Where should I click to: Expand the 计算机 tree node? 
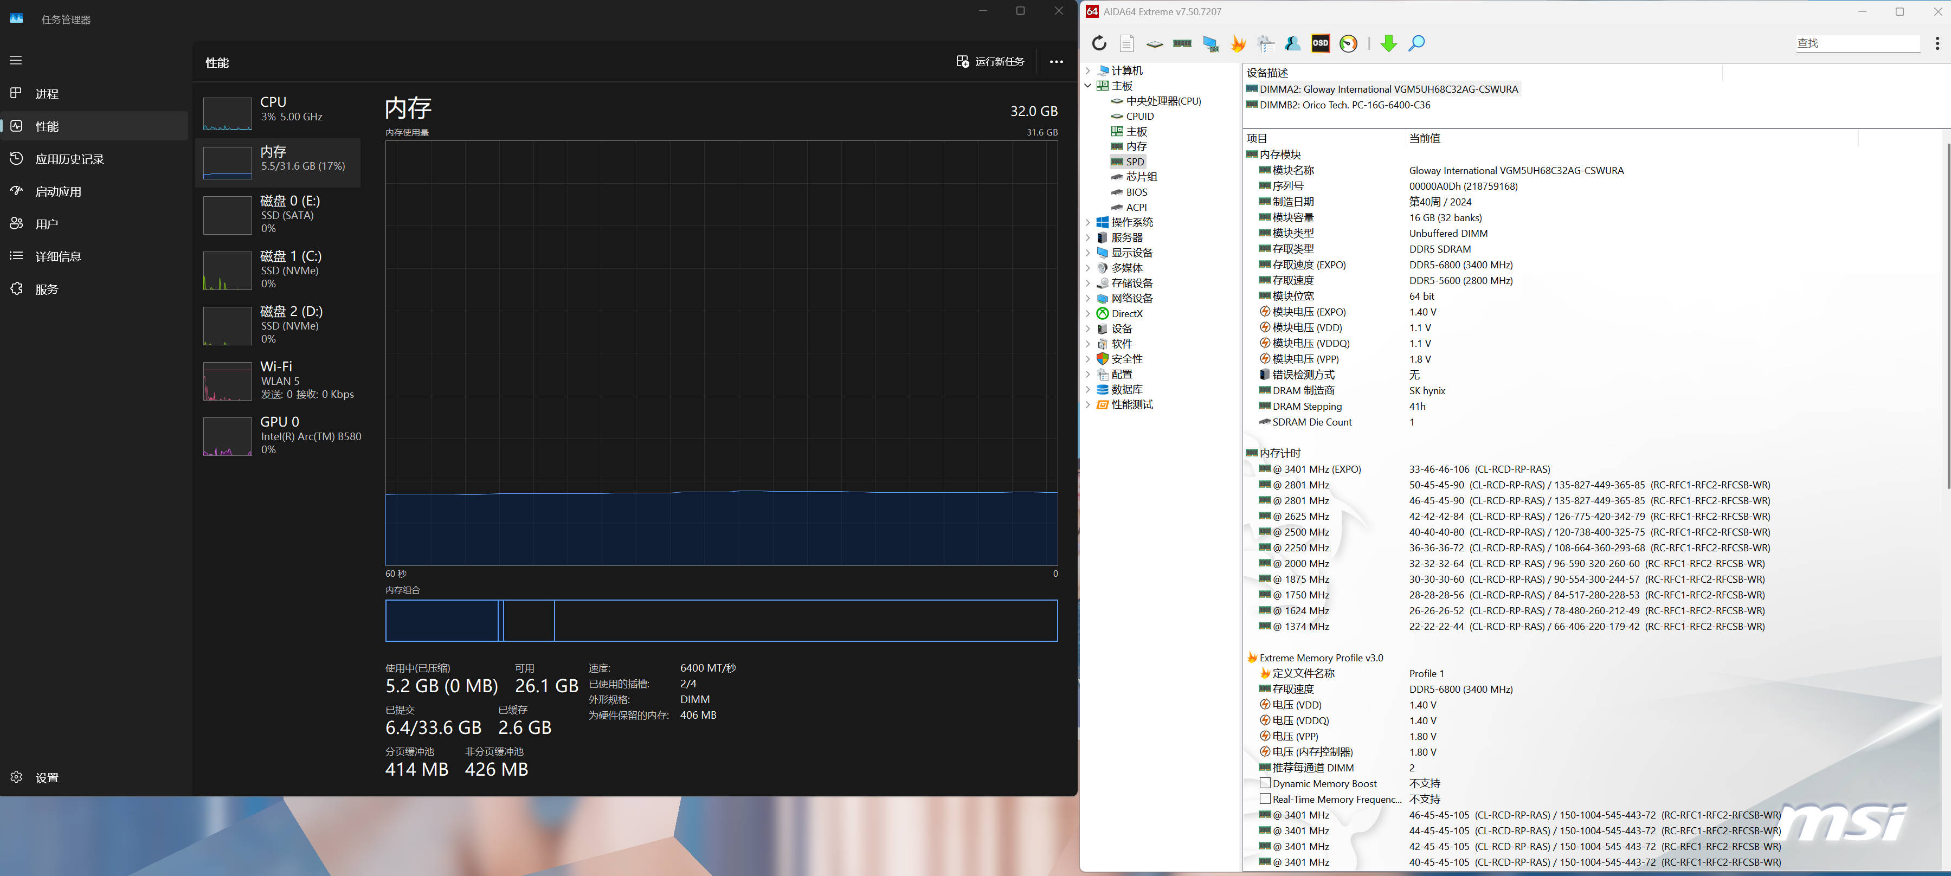coord(1089,70)
